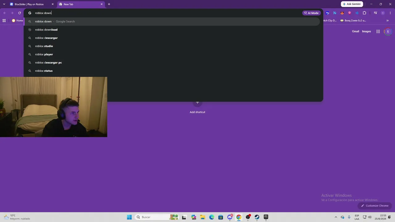Screen dimensions: 395x222
Task: Open the blue arrow extension icon
Action: (x=327, y=13)
